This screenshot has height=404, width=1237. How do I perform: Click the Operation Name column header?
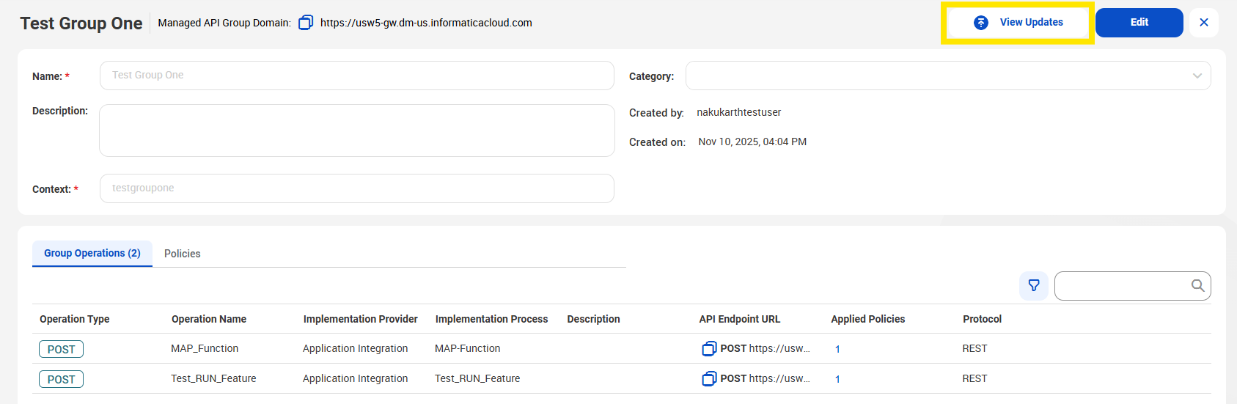(209, 320)
